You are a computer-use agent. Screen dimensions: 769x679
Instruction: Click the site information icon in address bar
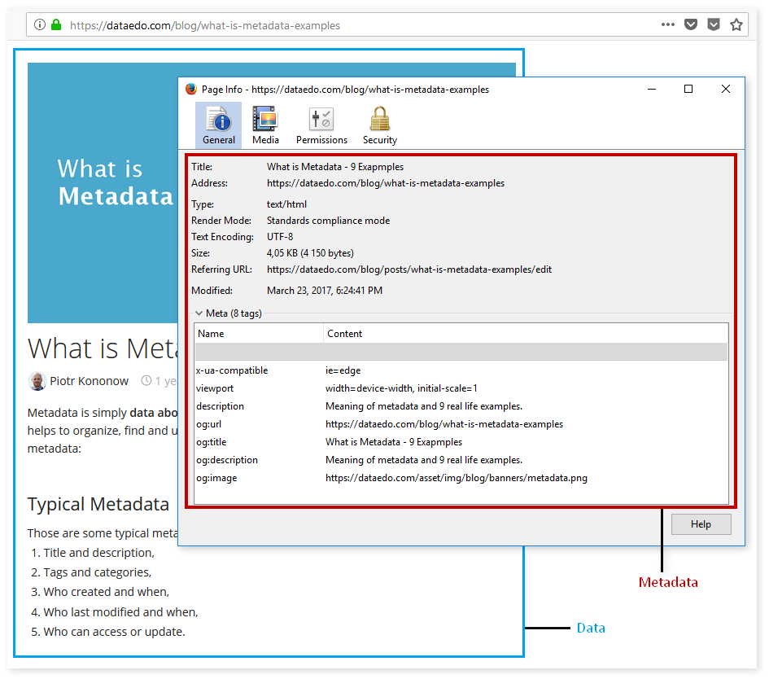click(x=40, y=25)
